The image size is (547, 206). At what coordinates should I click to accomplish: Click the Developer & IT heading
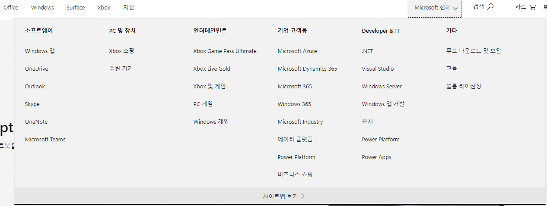pos(381,31)
